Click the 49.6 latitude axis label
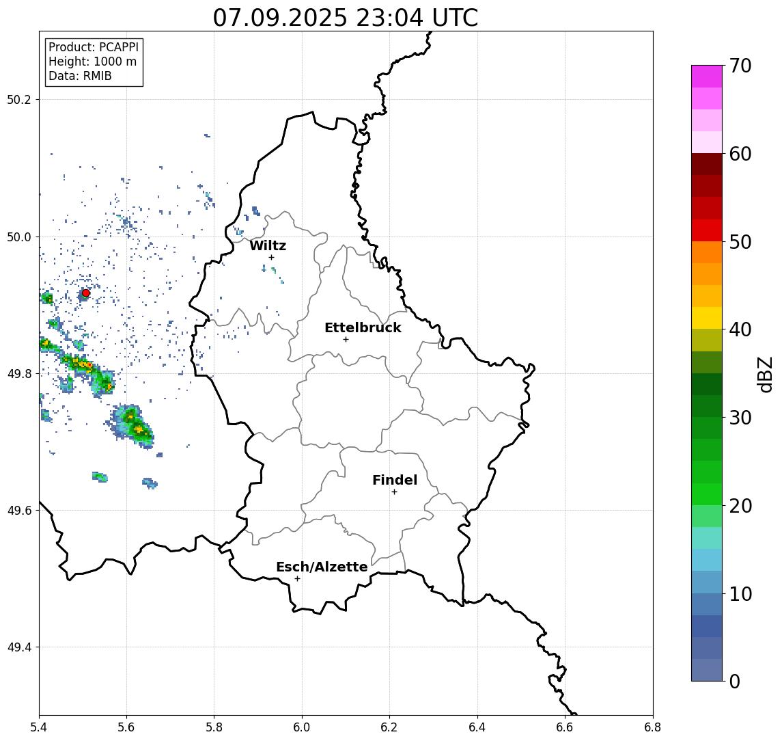This screenshot has width=782, height=741. coord(19,511)
